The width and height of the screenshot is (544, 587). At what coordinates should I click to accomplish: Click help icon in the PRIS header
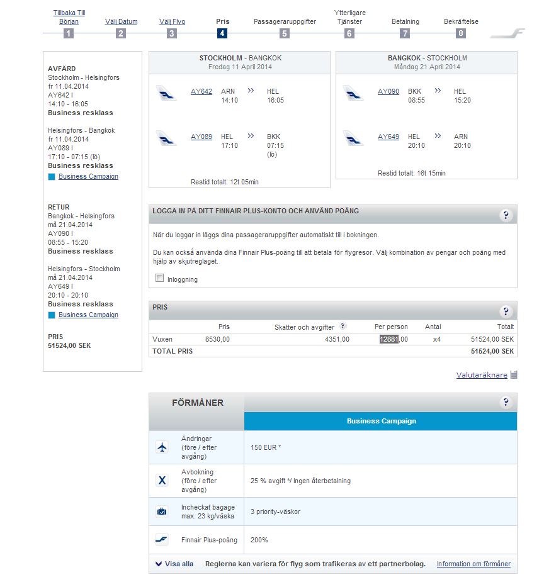pyautogui.click(x=506, y=311)
